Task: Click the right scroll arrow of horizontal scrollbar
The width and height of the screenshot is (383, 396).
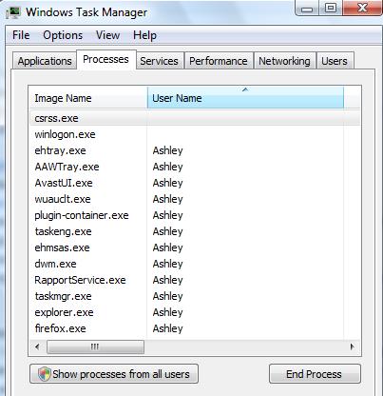Action: click(352, 346)
